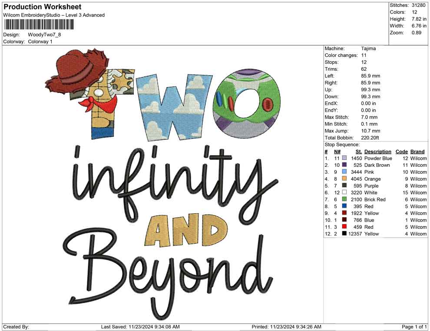The image size is (430, 331).
Task: Select the swatch in the 595 Purple row
Action: click(344, 185)
